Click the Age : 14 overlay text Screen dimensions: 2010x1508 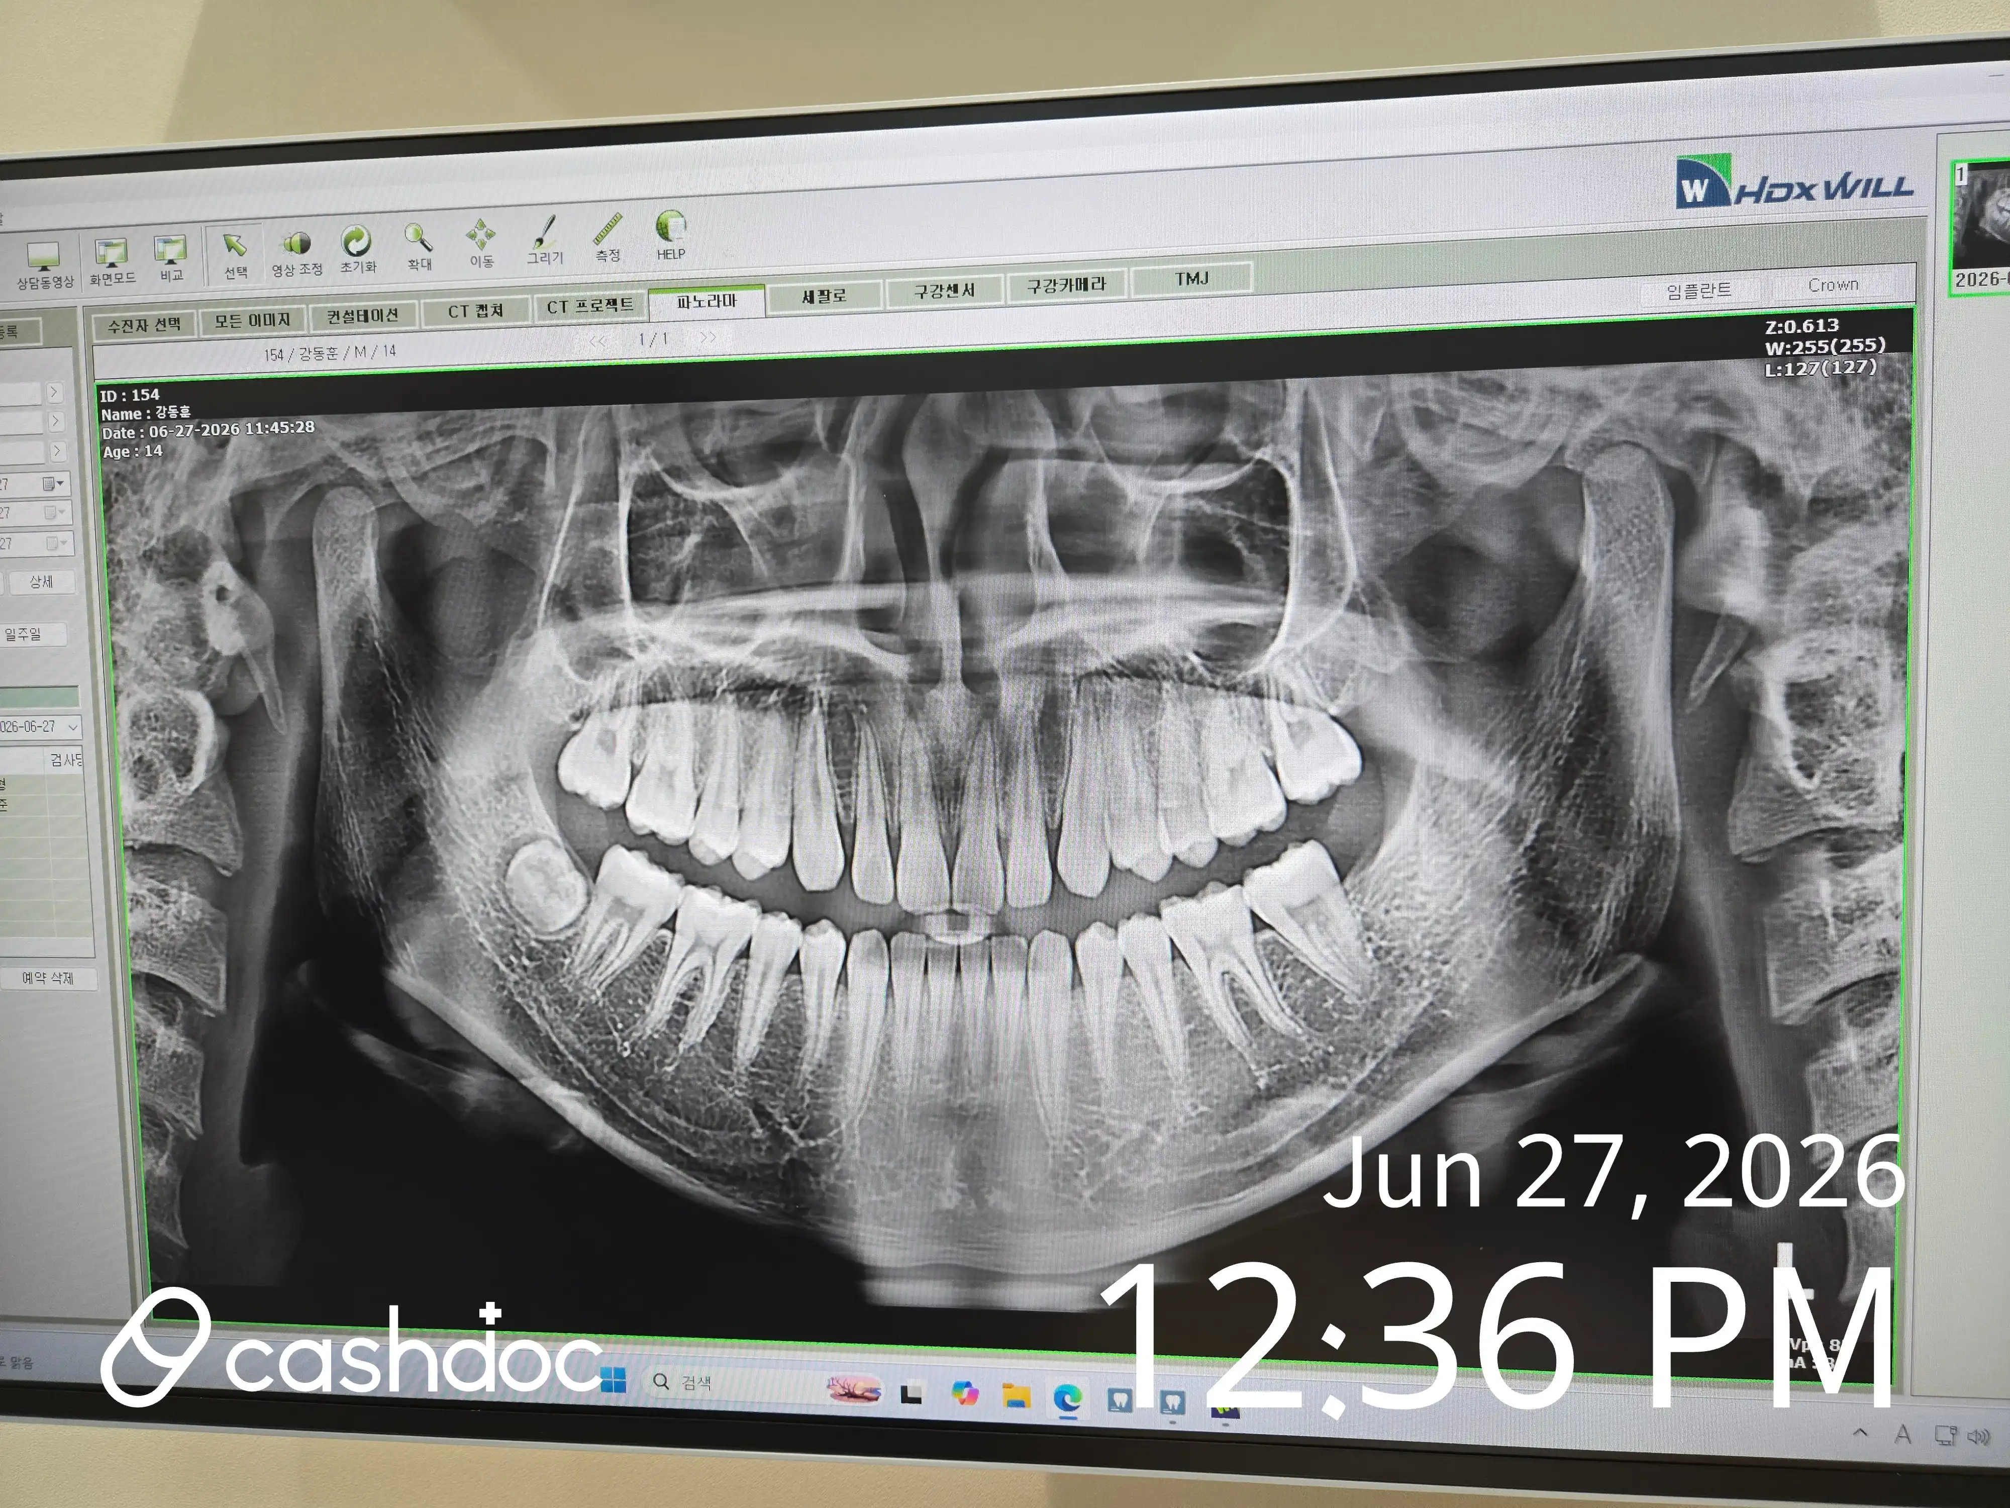(x=133, y=452)
